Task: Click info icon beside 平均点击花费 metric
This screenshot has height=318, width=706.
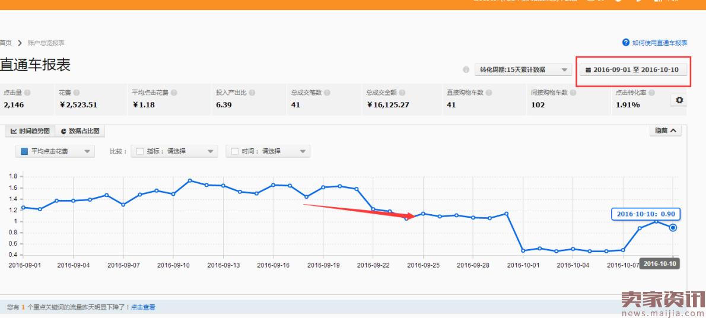Action: (174, 93)
